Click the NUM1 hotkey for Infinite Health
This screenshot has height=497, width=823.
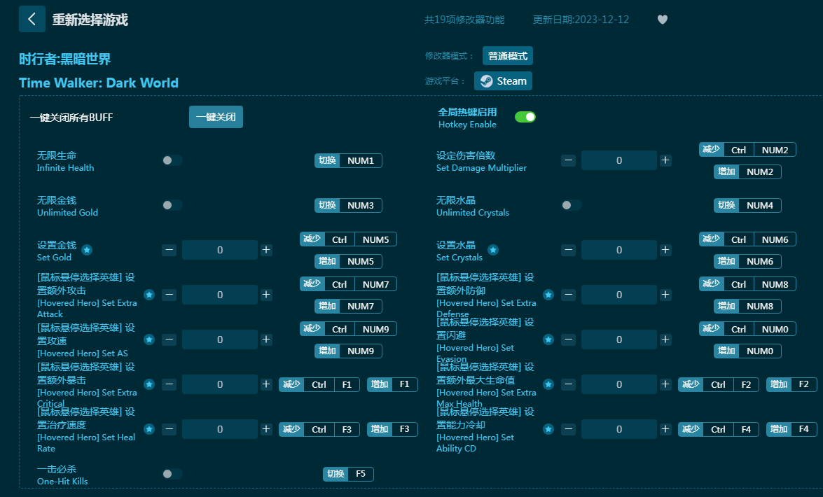pyautogui.click(x=360, y=160)
